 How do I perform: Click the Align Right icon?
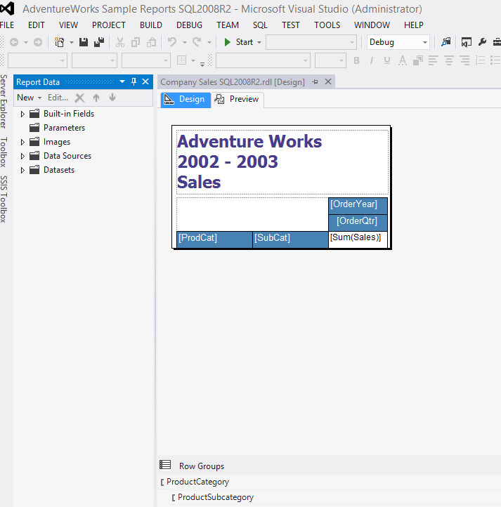pos(464,60)
